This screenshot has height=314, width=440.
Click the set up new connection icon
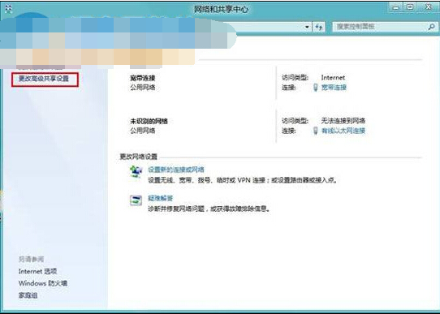click(136, 171)
